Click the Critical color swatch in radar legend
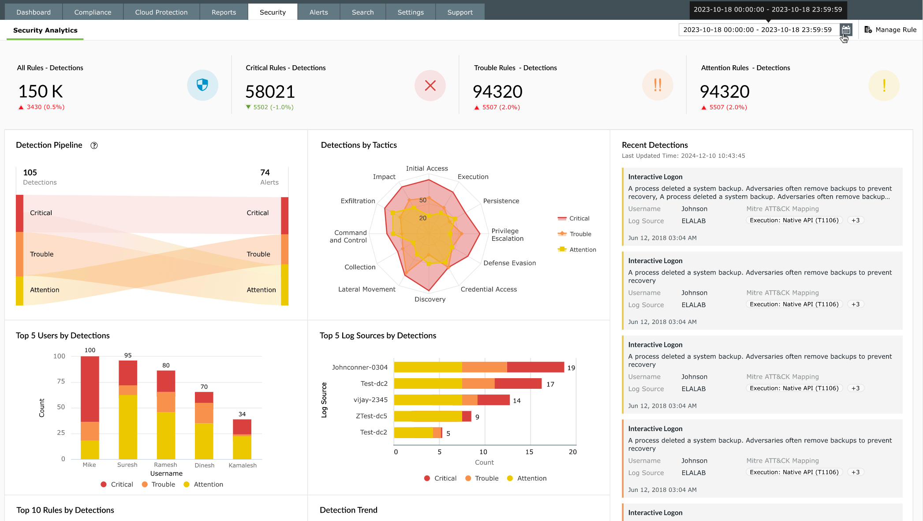This screenshot has height=521, width=923. pyautogui.click(x=563, y=218)
